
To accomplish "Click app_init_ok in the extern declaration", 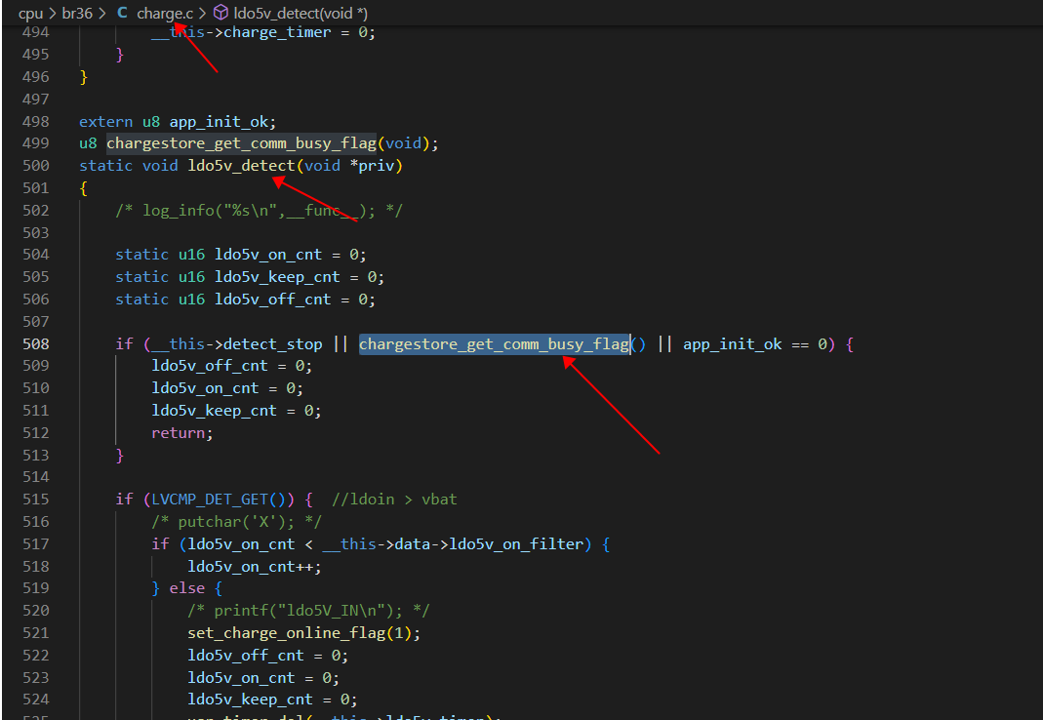I will 219,122.
